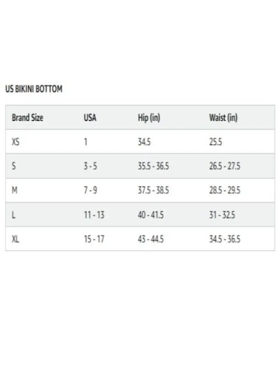Image resolution: width=276 pixels, height=368 pixels.
Task: Click waist range 31 - 32.5
Action: pyautogui.click(x=222, y=215)
